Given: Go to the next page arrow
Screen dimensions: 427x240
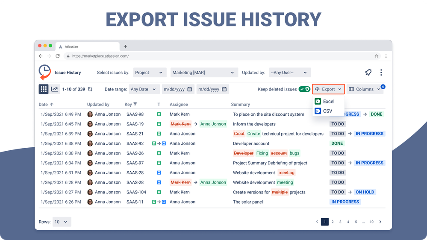Looking at the screenshot, I should [x=380, y=222].
